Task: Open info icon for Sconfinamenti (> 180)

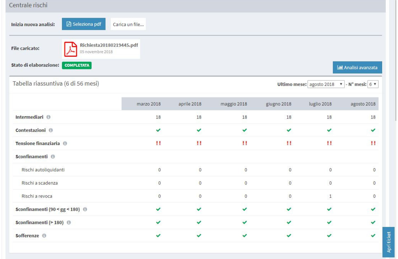Action: point(69,223)
